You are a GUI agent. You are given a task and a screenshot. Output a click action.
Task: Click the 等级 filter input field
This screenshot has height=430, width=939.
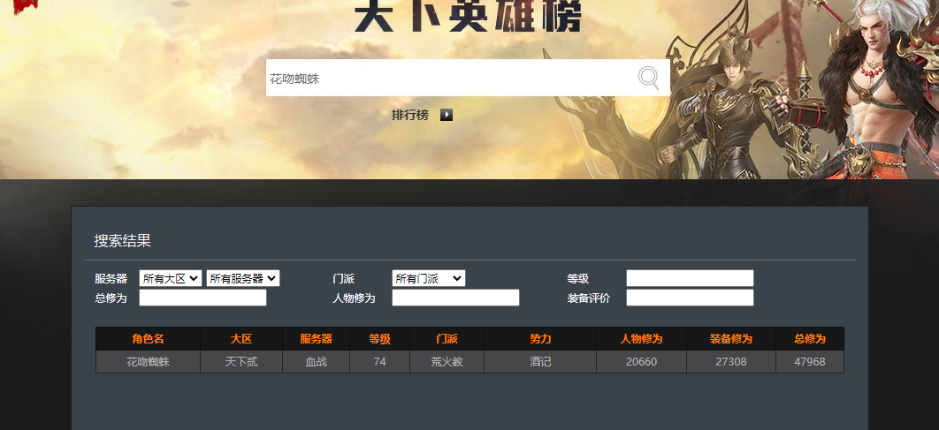690,278
